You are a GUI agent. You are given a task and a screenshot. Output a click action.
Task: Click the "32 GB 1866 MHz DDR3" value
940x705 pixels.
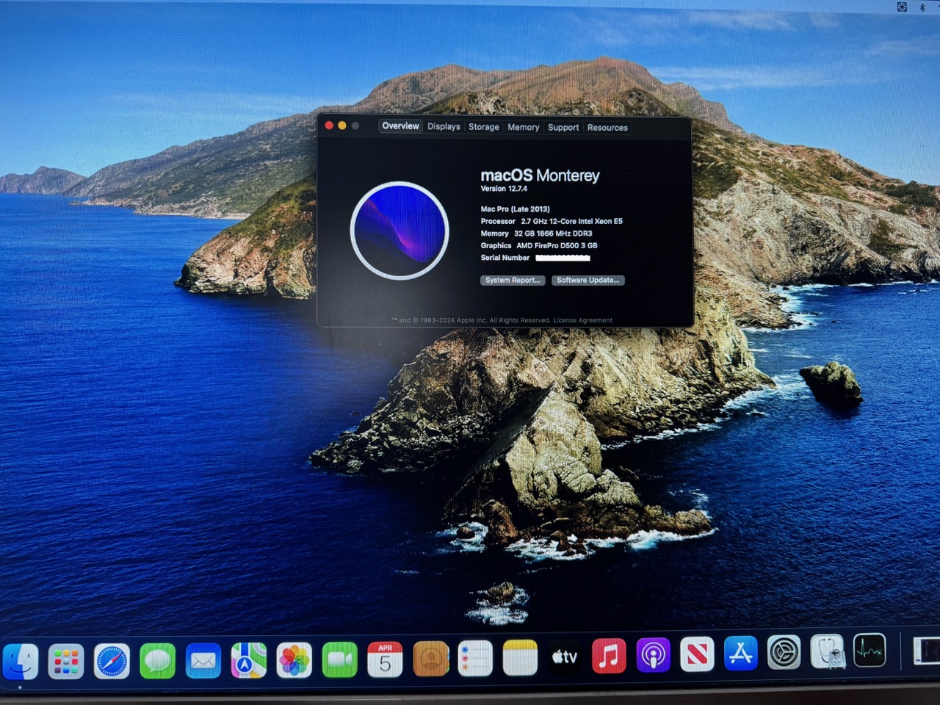click(x=553, y=234)
